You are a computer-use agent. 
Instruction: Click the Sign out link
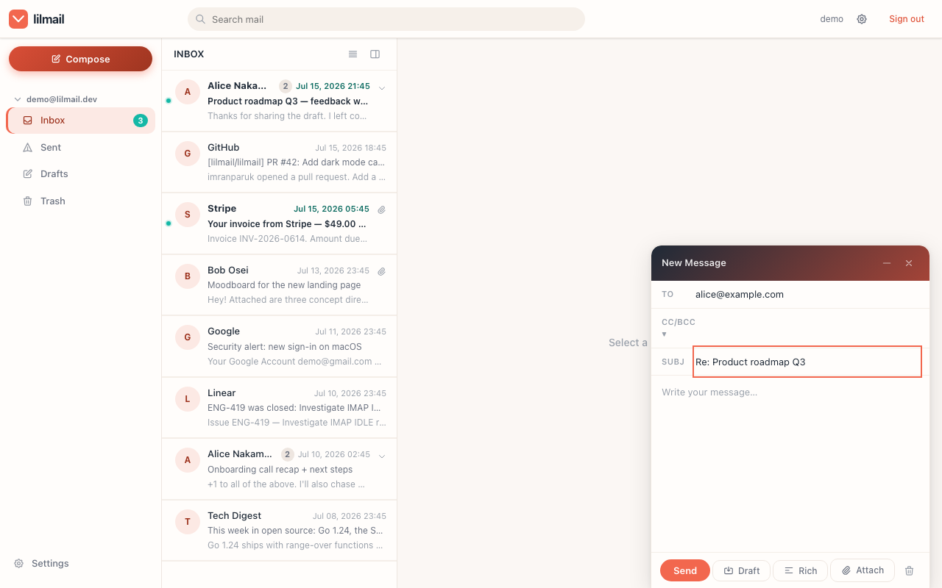click(907, 19)
